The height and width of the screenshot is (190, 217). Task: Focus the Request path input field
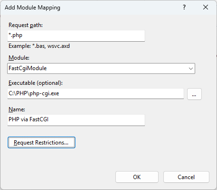[x=76, y=36]
